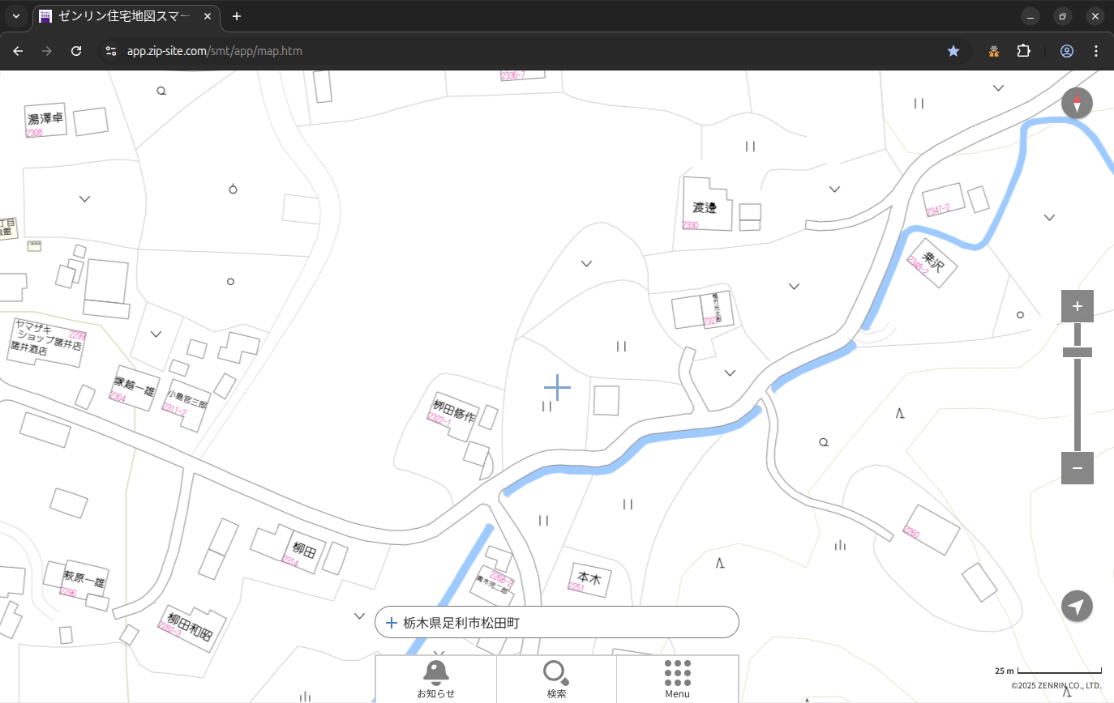Open the お知らせ notifications bell
1114x703 pixels.
point(436,679)
